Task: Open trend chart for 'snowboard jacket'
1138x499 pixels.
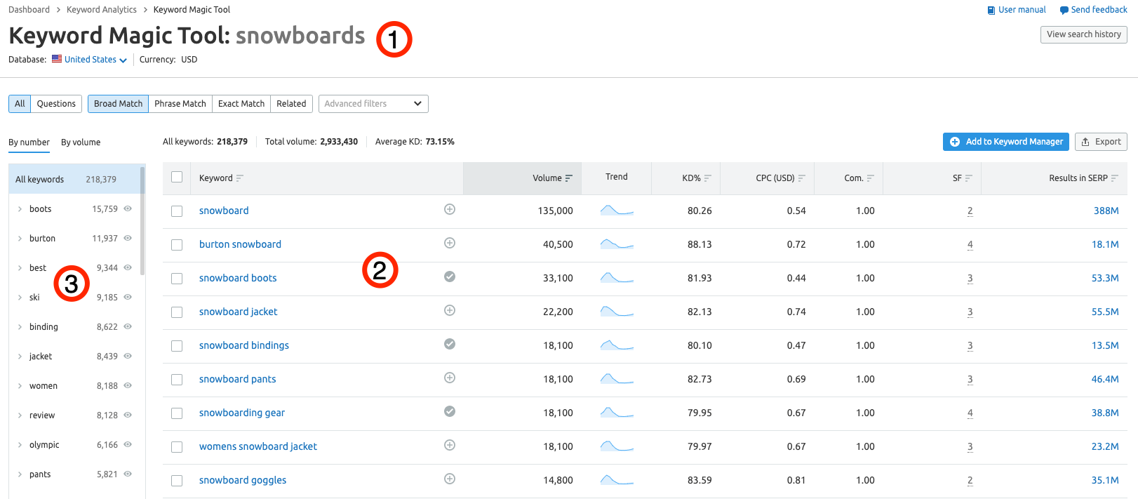Action: pos(617,311)
